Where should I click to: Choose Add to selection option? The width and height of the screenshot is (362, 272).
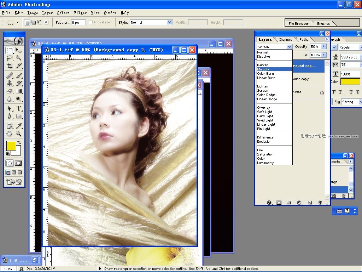coord(34,22)
